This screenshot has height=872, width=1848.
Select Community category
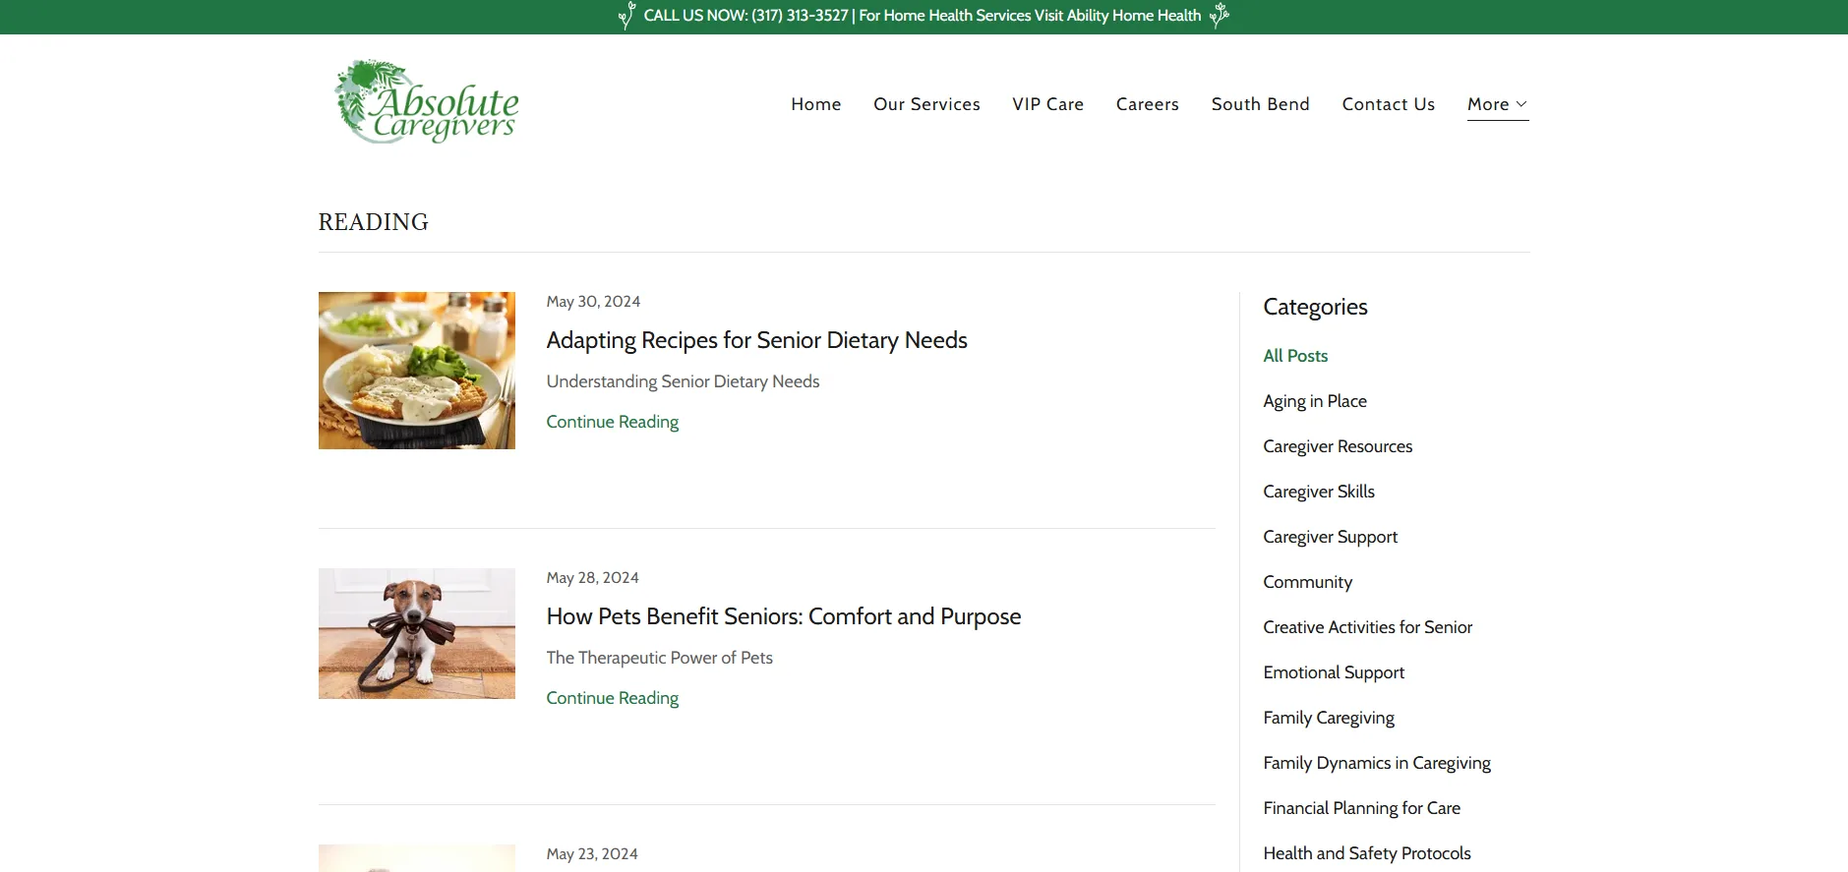1307,582
